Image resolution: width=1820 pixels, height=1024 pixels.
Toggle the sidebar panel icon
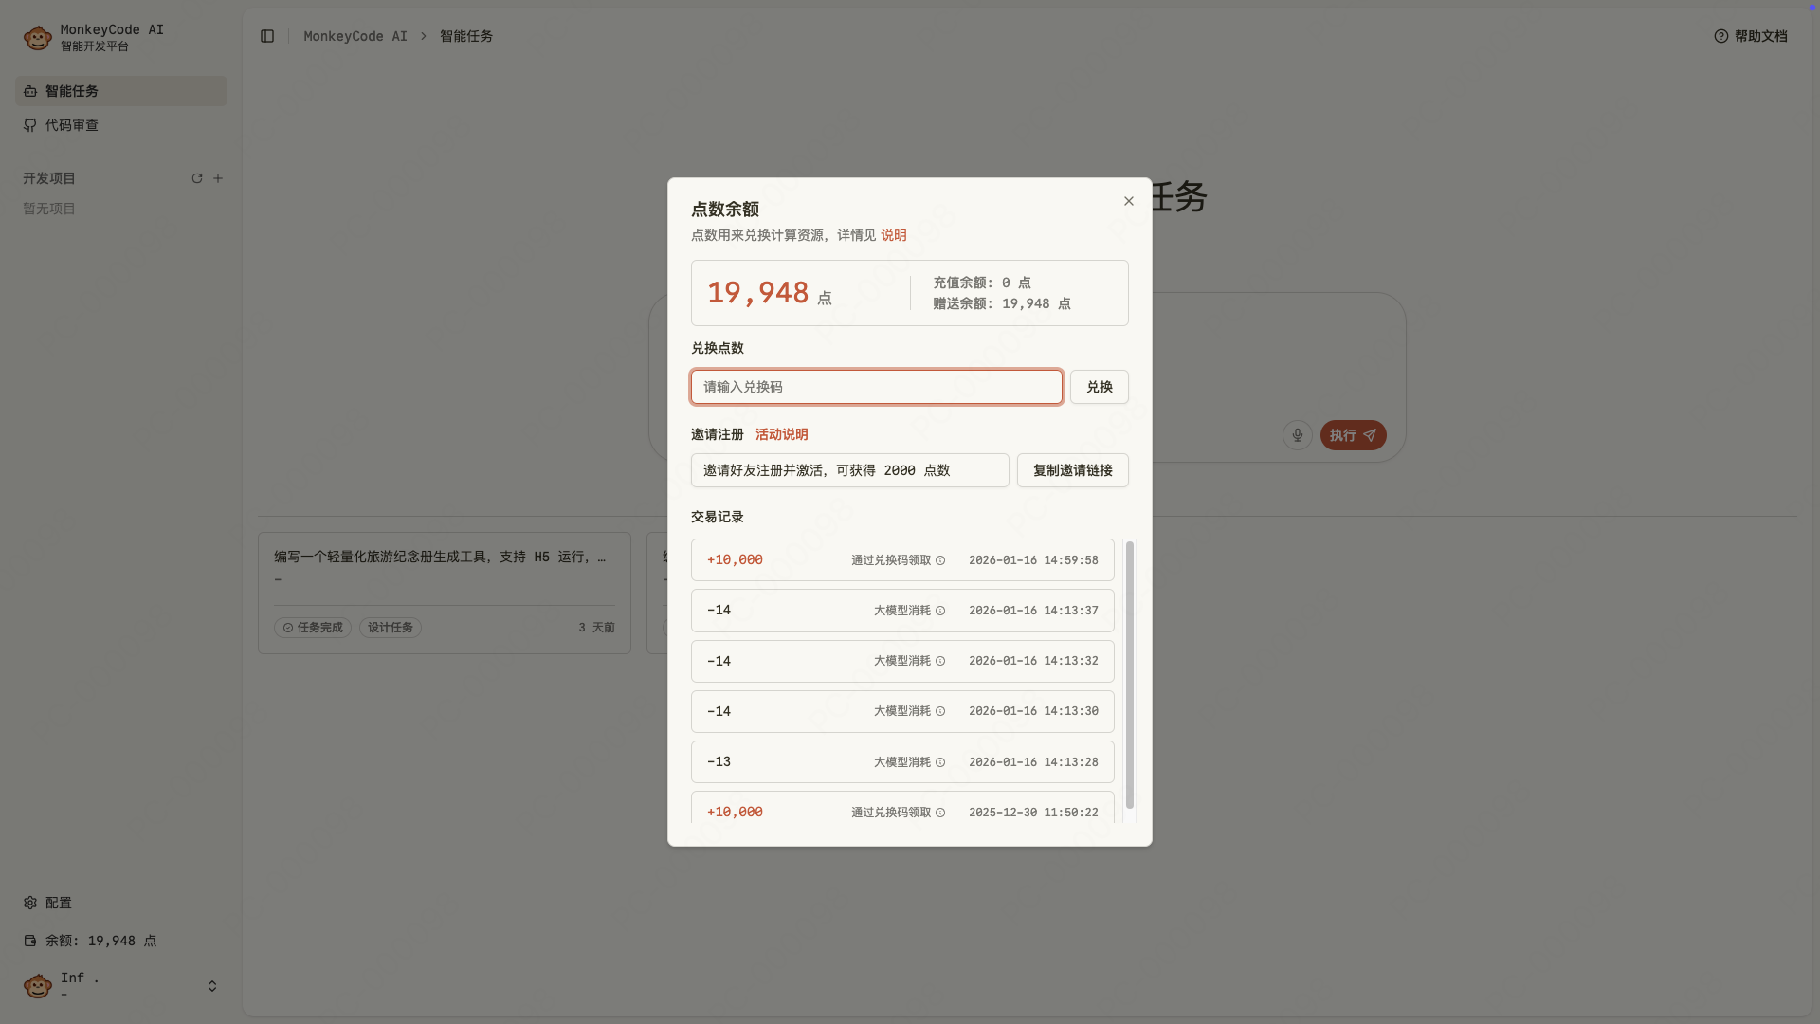click(x=267, y=36)
